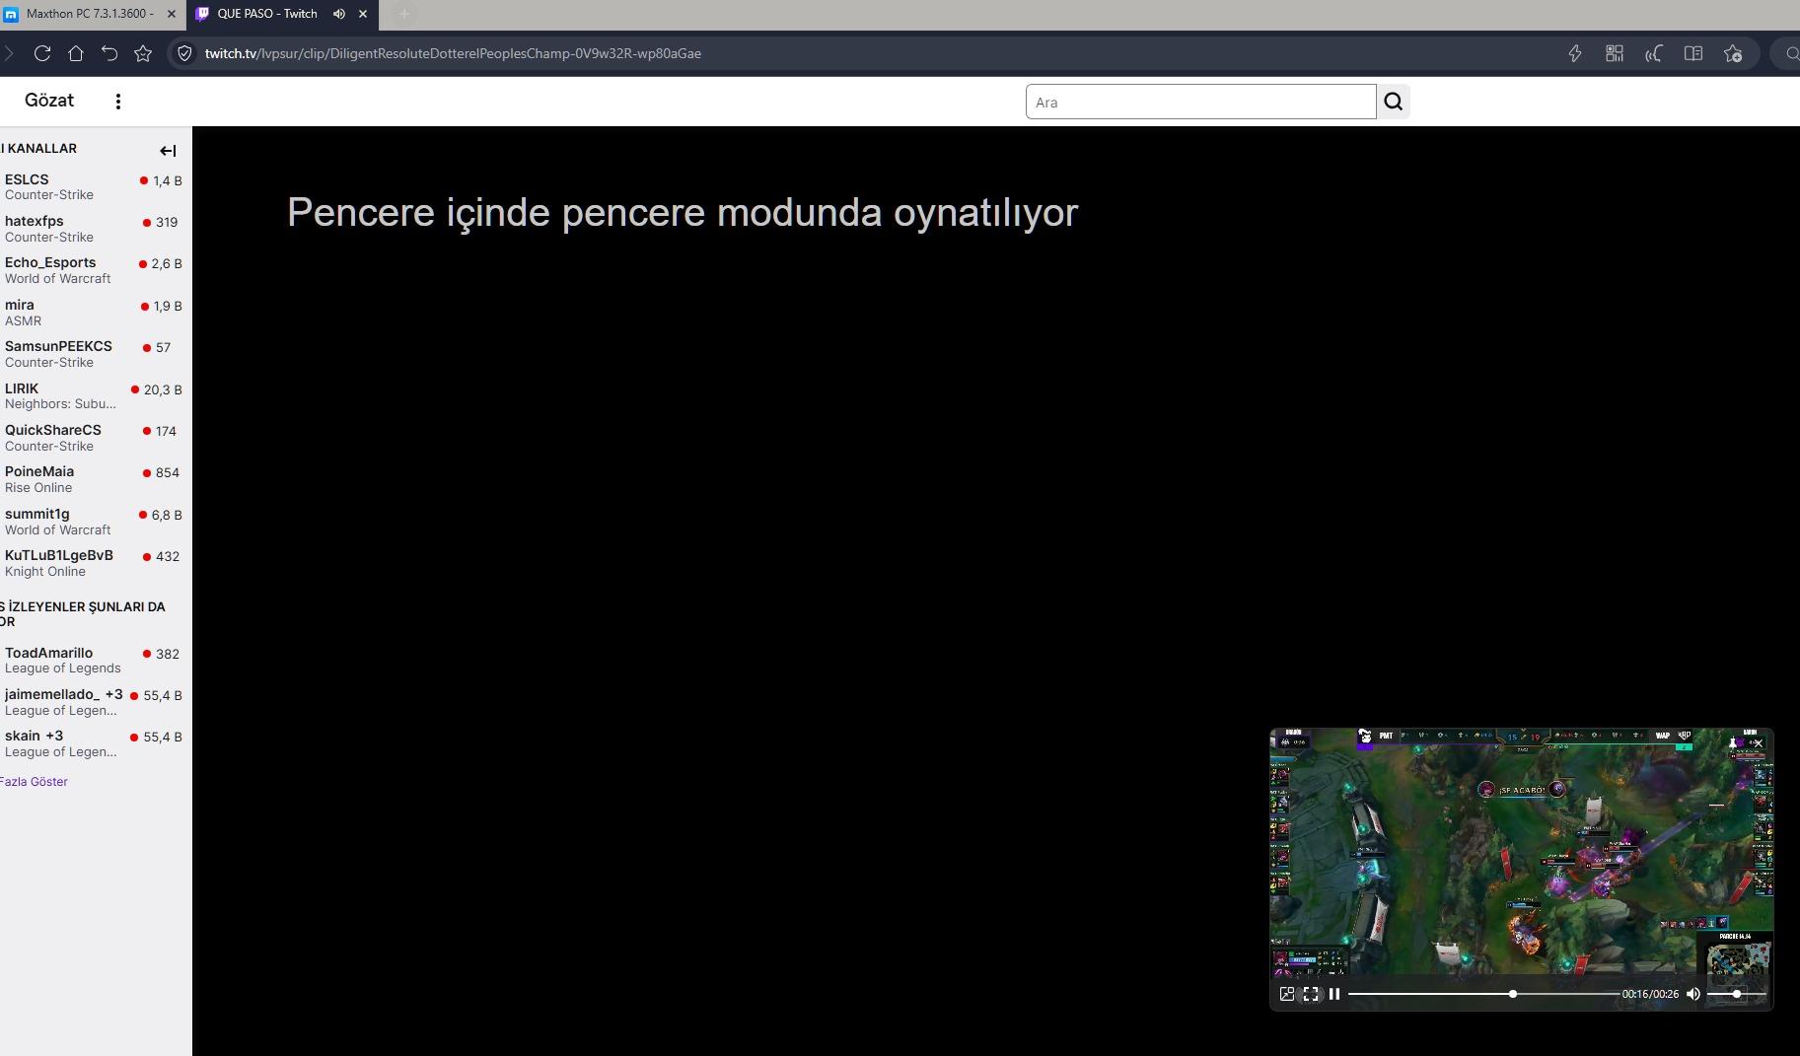Seek the clip using progress slider
This screenshot has height=1056, width=1800.
1482,994
